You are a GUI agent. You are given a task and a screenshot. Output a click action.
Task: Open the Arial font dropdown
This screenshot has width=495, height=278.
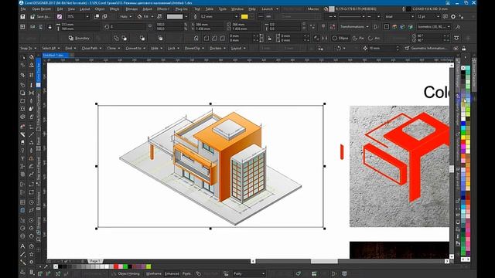click(x=412, y=16)
